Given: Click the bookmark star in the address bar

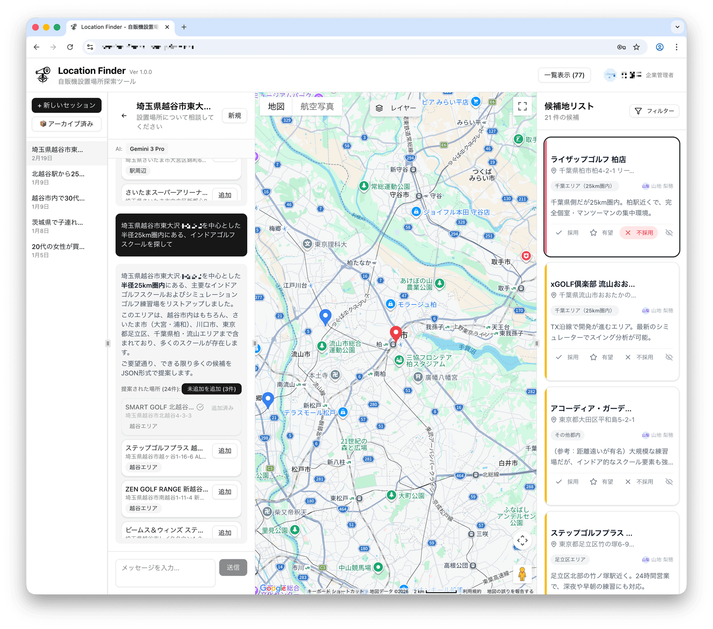Looking at the screenshot, I should click(637, 47).
